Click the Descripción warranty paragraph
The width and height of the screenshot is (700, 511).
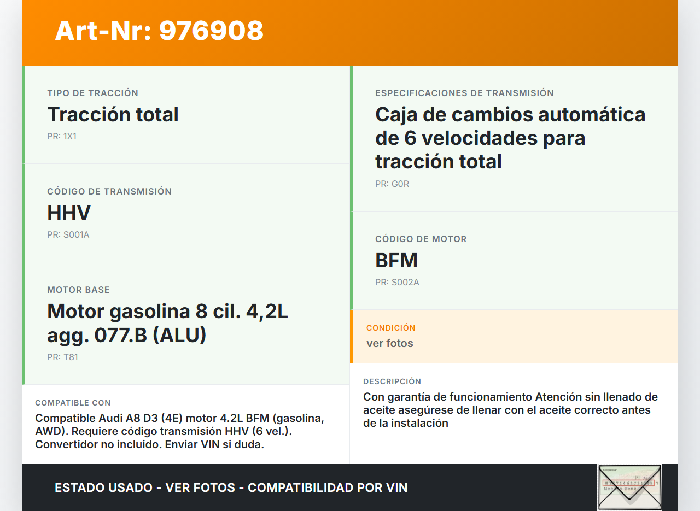coord(510,410)
